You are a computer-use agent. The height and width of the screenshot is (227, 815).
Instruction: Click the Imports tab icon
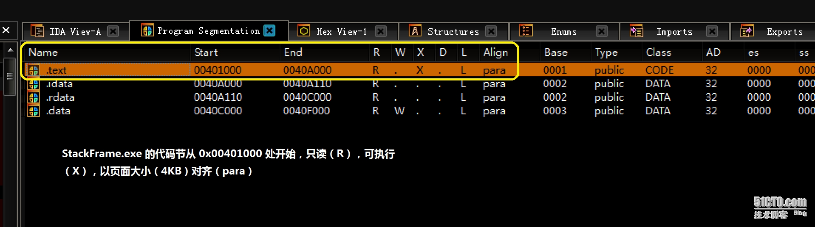tap(636, 31)
